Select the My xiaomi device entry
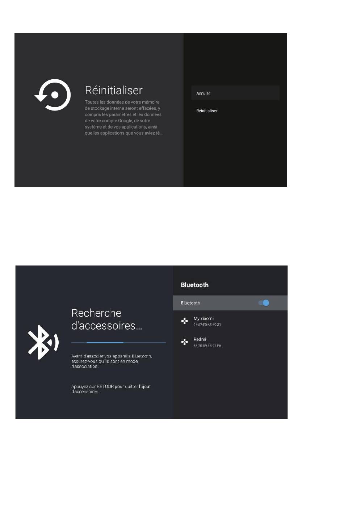Viewport: 344px width, 506px height. point(230,321)
